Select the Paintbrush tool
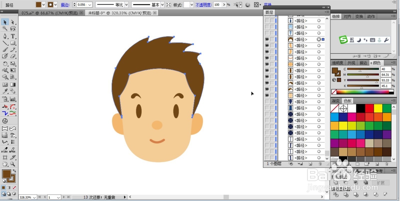This screenshot has height=201, width=400. [x=5, y=49]
